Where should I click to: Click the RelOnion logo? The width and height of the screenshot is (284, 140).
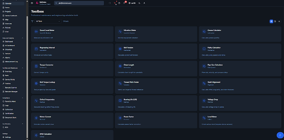pos(37,3)
